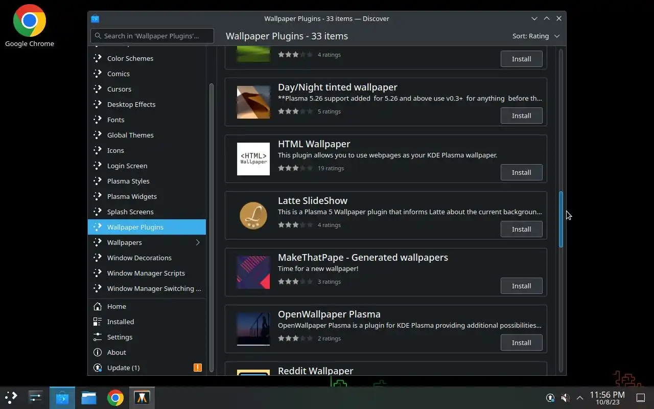Open the application launcher on the taskbar
Image resolution: width=654 pixels, height=409 pixels.
point(11,397)
